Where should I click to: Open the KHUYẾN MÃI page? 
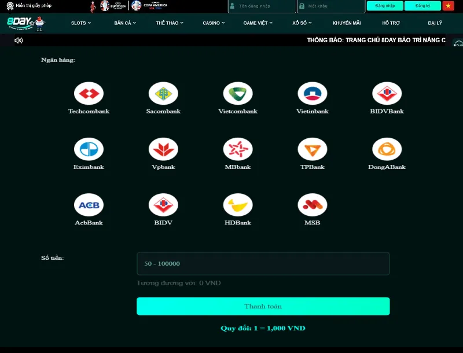point(347,23)
